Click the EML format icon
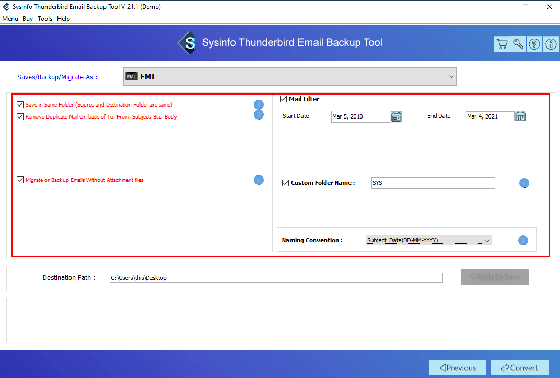The width and height of the screenshot is (560, 378). [132, 76]
